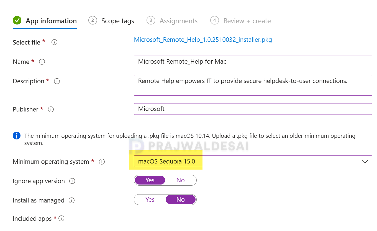Click the info icon next to Select file

(55, 42)
